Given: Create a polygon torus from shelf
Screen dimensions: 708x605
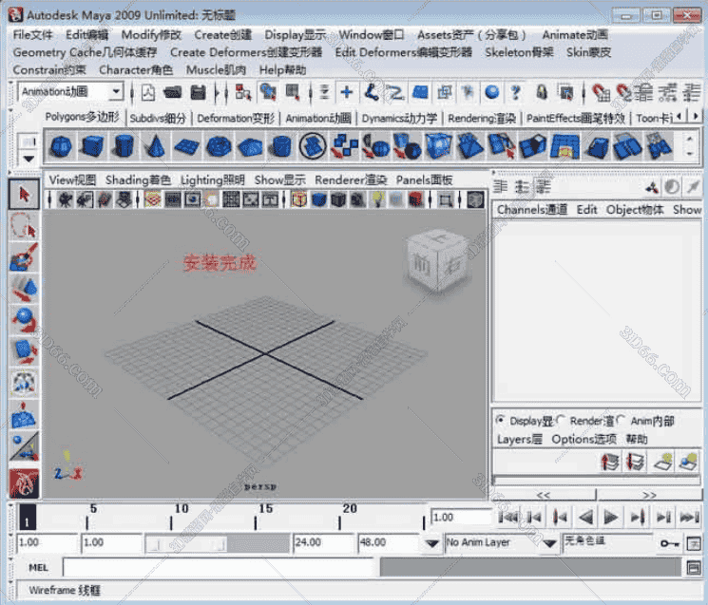Looking at the screenshot, I should [219, 146].
